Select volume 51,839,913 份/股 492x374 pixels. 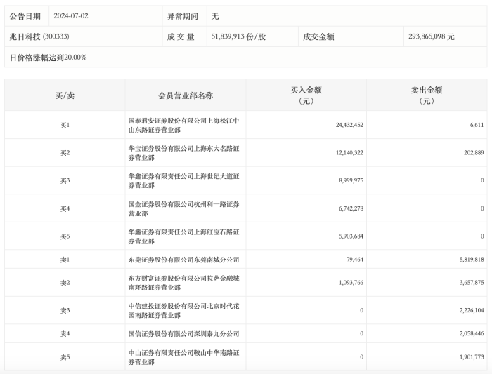point(238,36)
